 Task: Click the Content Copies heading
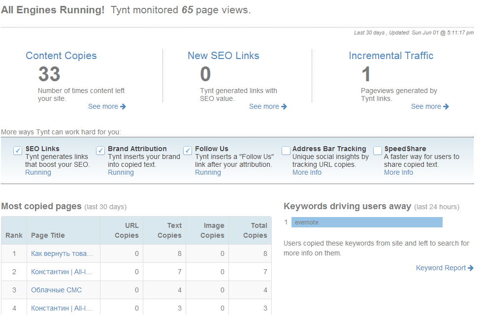[x=61, y=56]
